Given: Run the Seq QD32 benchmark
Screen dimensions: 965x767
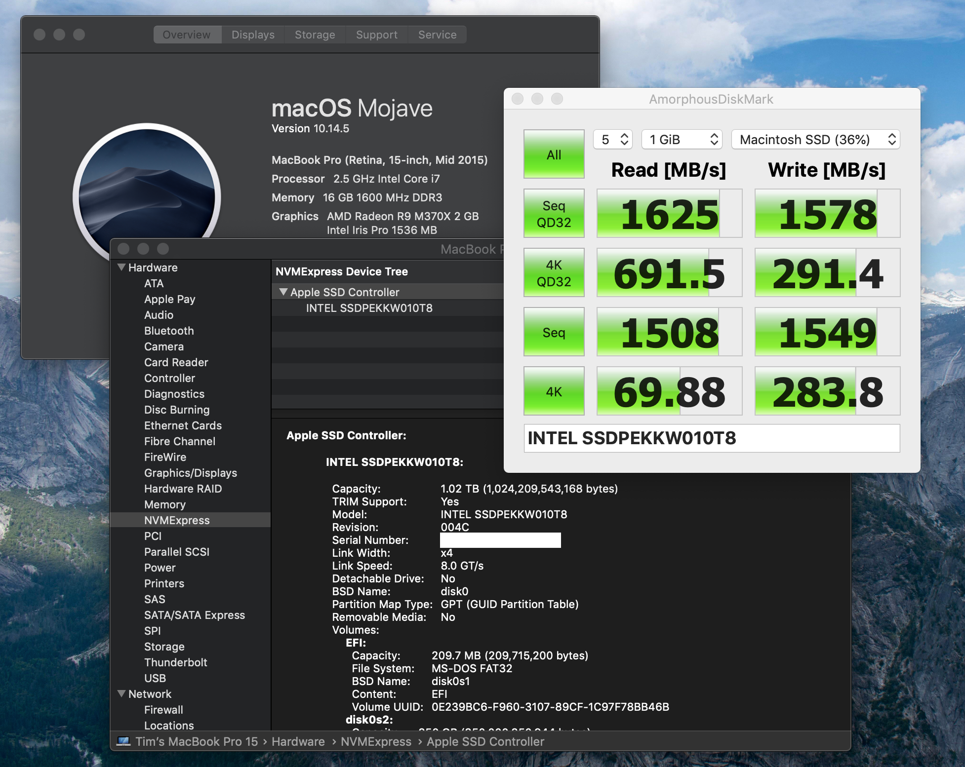Looking at the screenshot, I should coord(554,214).
